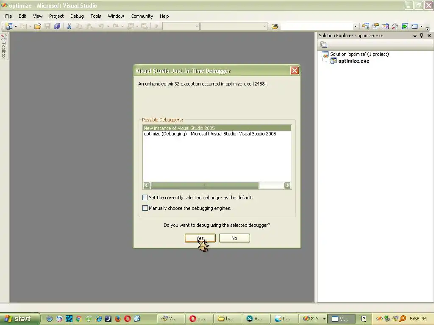This screenshot has height=325, width=434.
Task: Switch to the folder 'b...' taskbar button
Action: click(228, 319)
